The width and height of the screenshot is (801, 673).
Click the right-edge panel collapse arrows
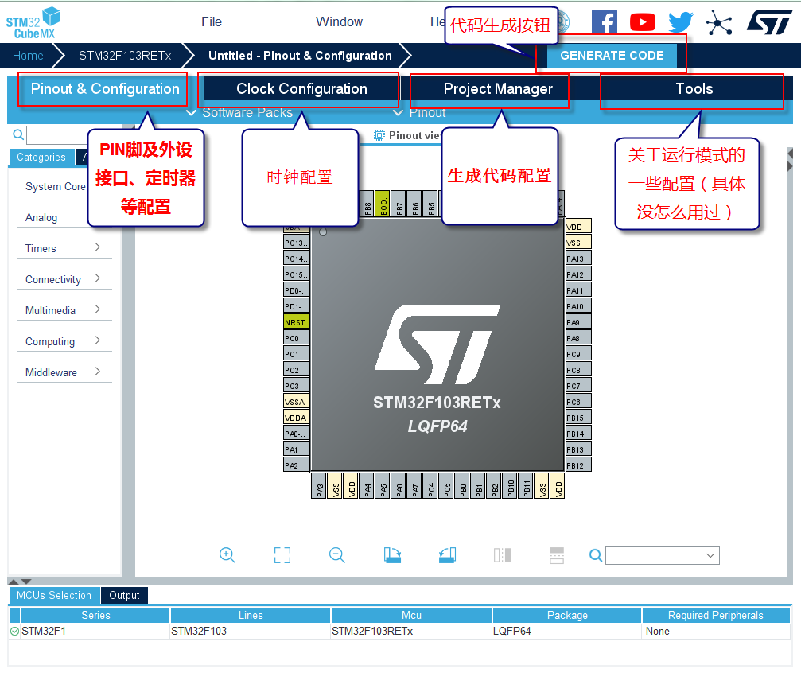tap(790, 160)
